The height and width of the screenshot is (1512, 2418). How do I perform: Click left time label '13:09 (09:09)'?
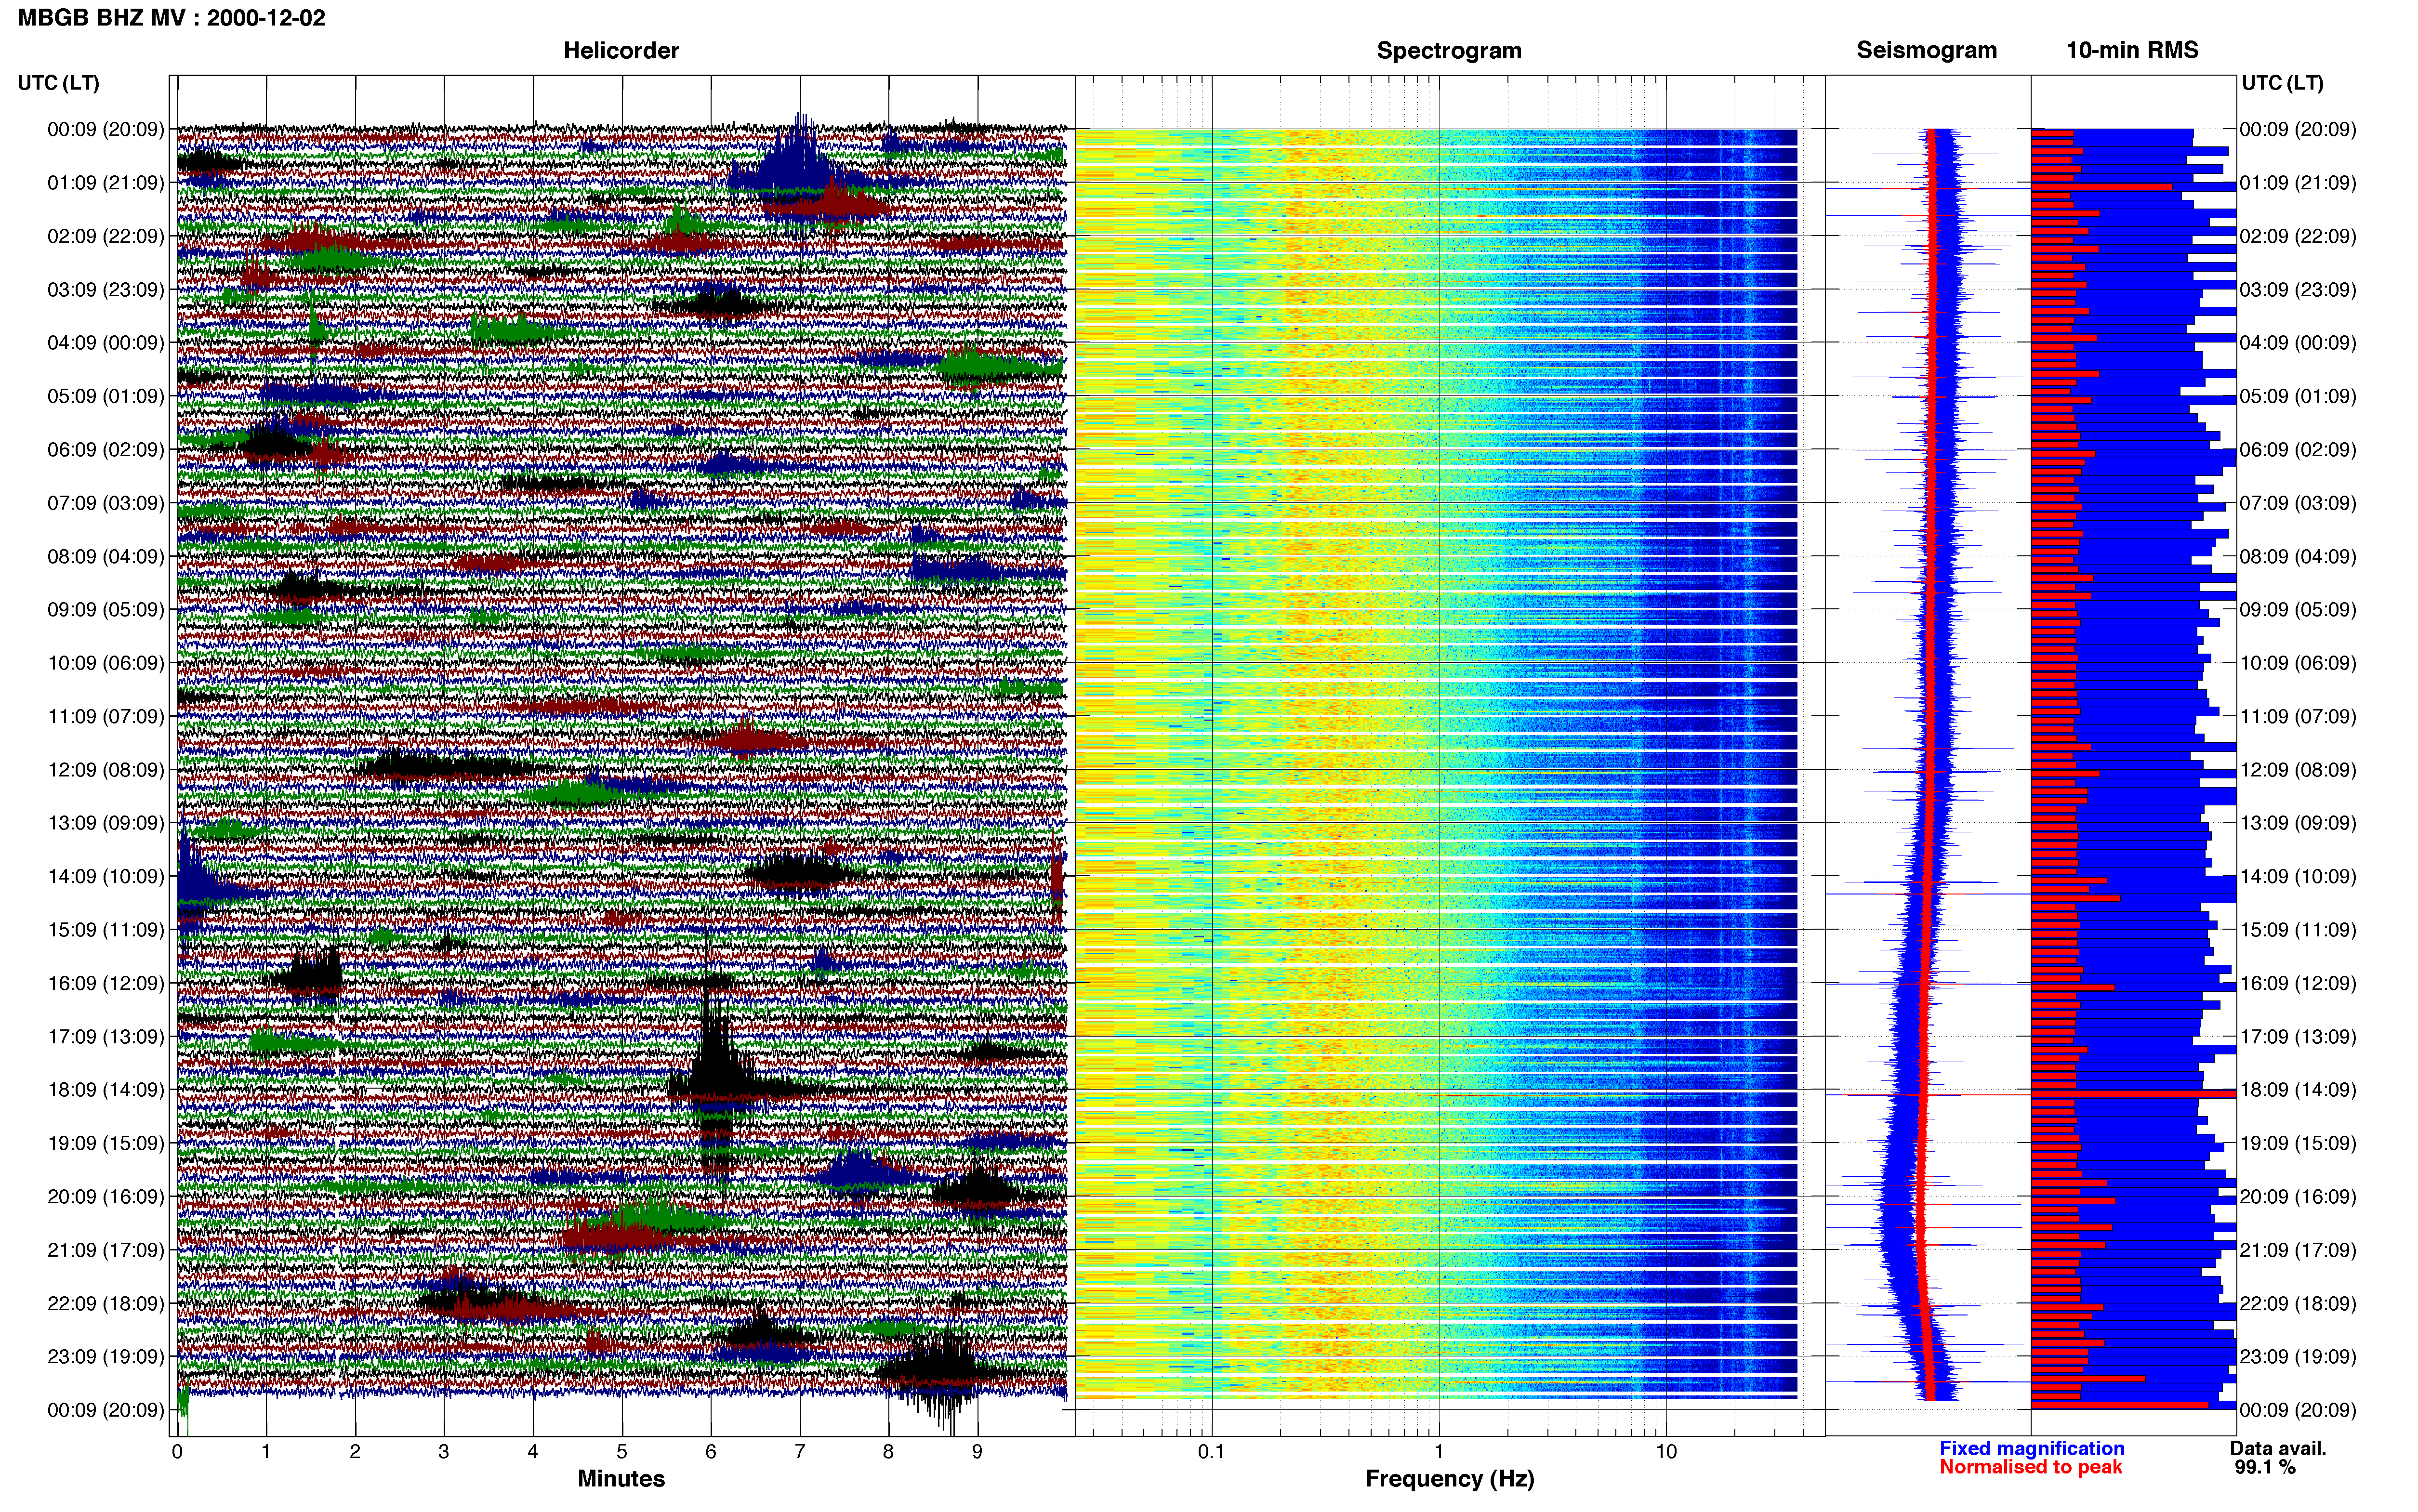coord(106,823)
